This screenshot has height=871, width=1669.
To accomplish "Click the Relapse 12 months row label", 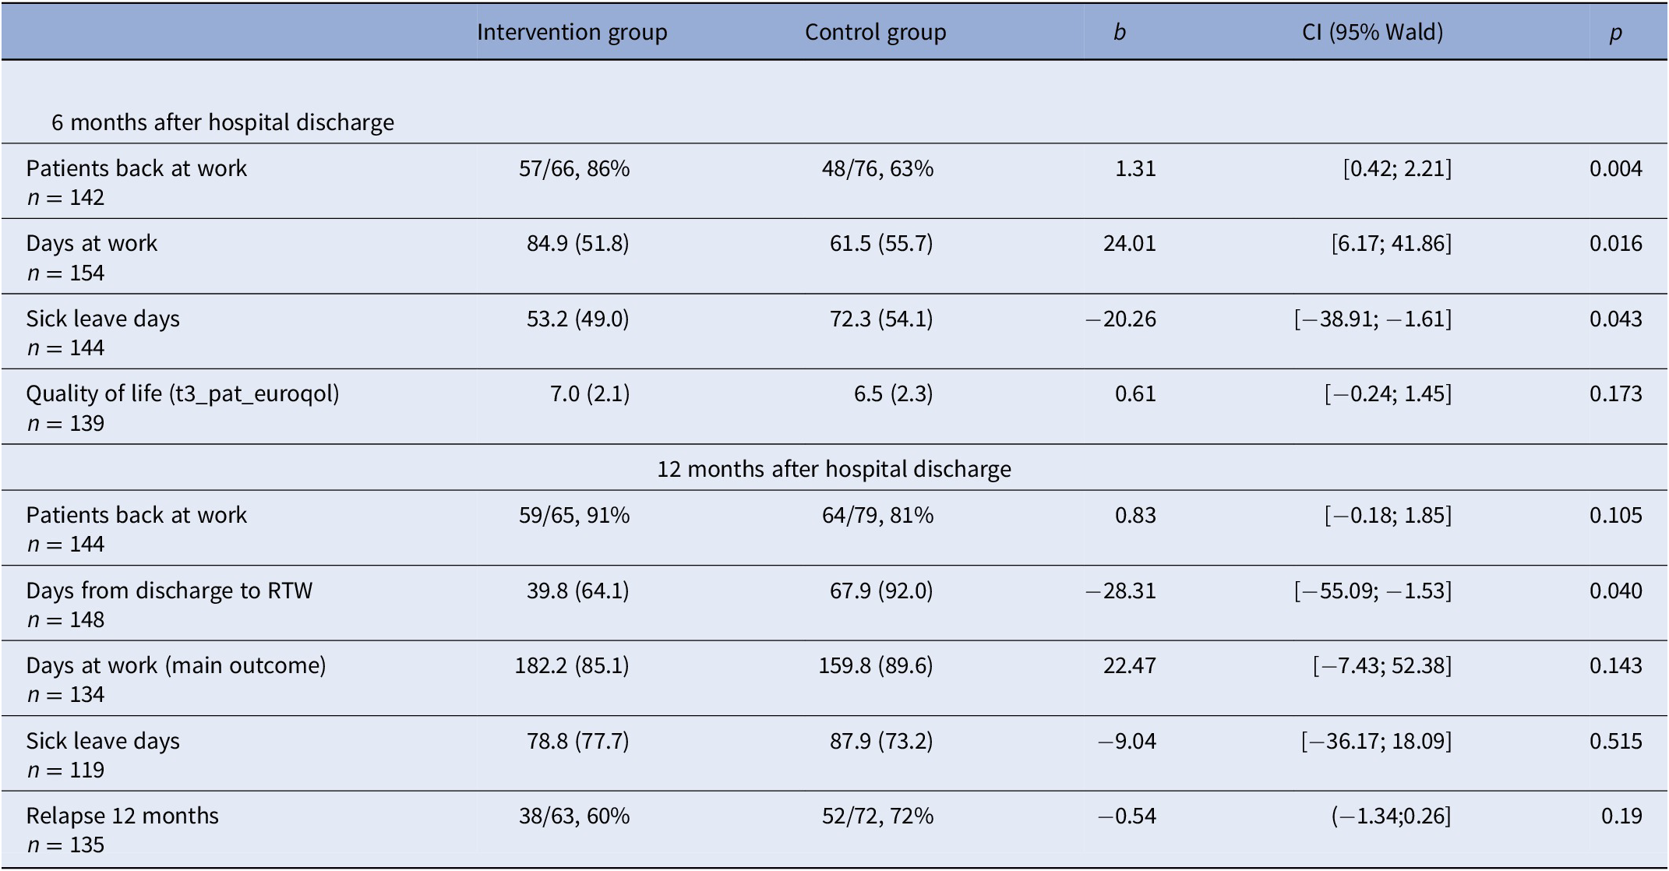I will tap(122, 816).
